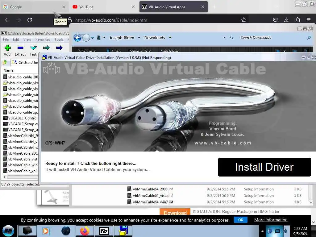Image resolution: width=316 pixels, height=237 pixels.
Task: Select vbMmeCable64_win7.inf in Explorer
Action: pyautogui.click(x=152, y=202)
